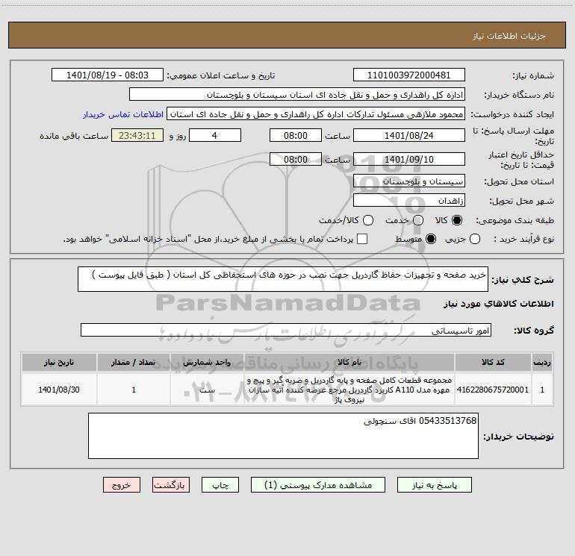Click the response deadline date 1401/08/24
Screen dimensions: 575x556
pyautogui.click(x=409, y=135)
